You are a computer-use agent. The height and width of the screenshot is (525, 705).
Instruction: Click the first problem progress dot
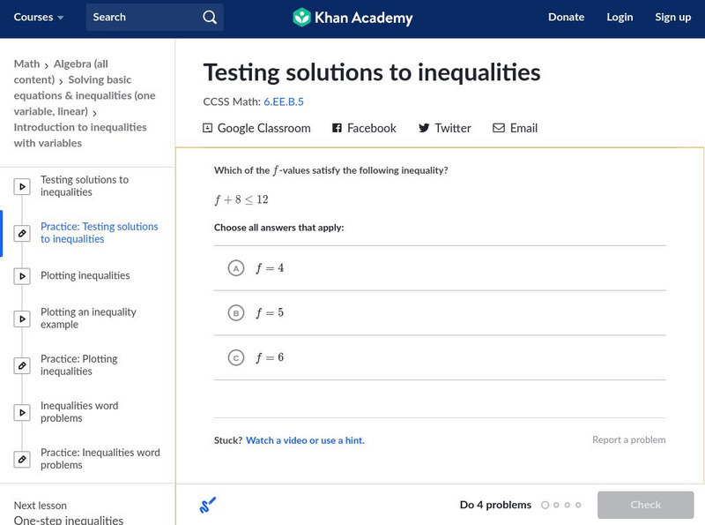pyautogui.click(x=545, y=506)
